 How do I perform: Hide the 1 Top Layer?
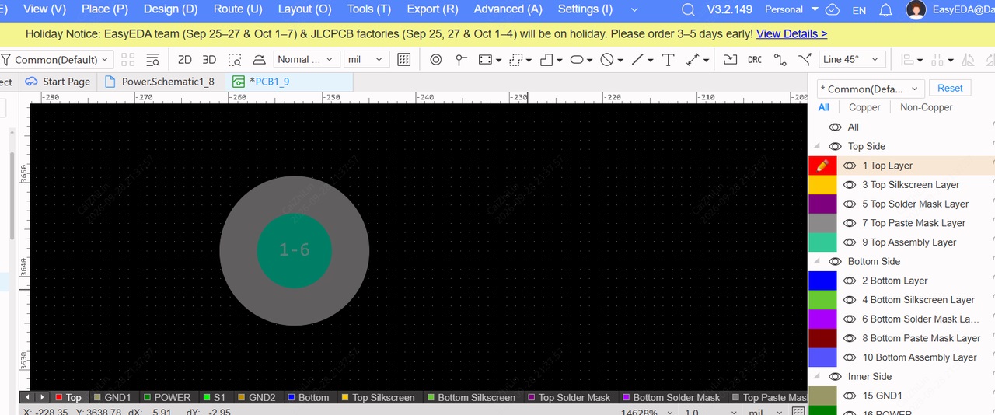click(850, 166)
